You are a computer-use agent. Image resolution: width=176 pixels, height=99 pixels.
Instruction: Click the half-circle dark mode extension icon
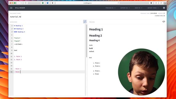[53, 3]
